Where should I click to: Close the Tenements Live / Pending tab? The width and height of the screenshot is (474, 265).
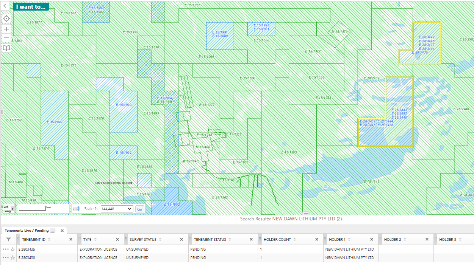click(62, 231)
